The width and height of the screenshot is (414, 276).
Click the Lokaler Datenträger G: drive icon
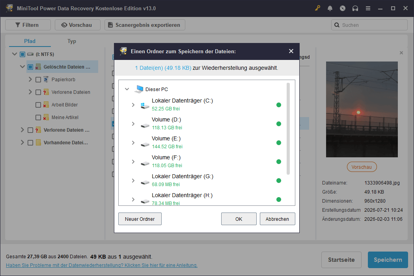(x=145, y=182)
